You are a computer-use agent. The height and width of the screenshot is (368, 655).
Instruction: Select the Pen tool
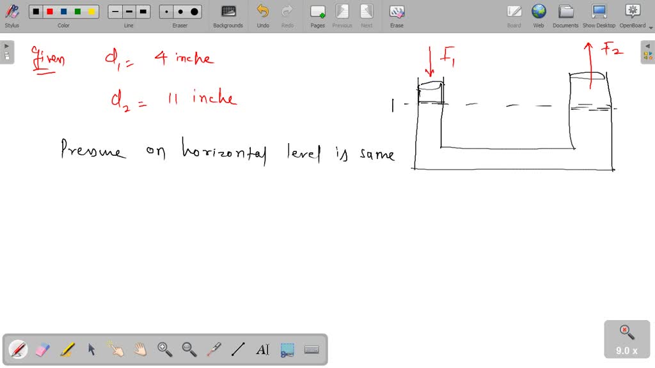(x=17, y=349)
